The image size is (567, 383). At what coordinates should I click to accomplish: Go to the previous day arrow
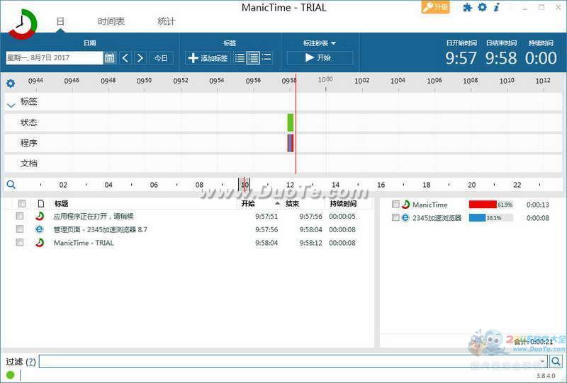[125, 58]
